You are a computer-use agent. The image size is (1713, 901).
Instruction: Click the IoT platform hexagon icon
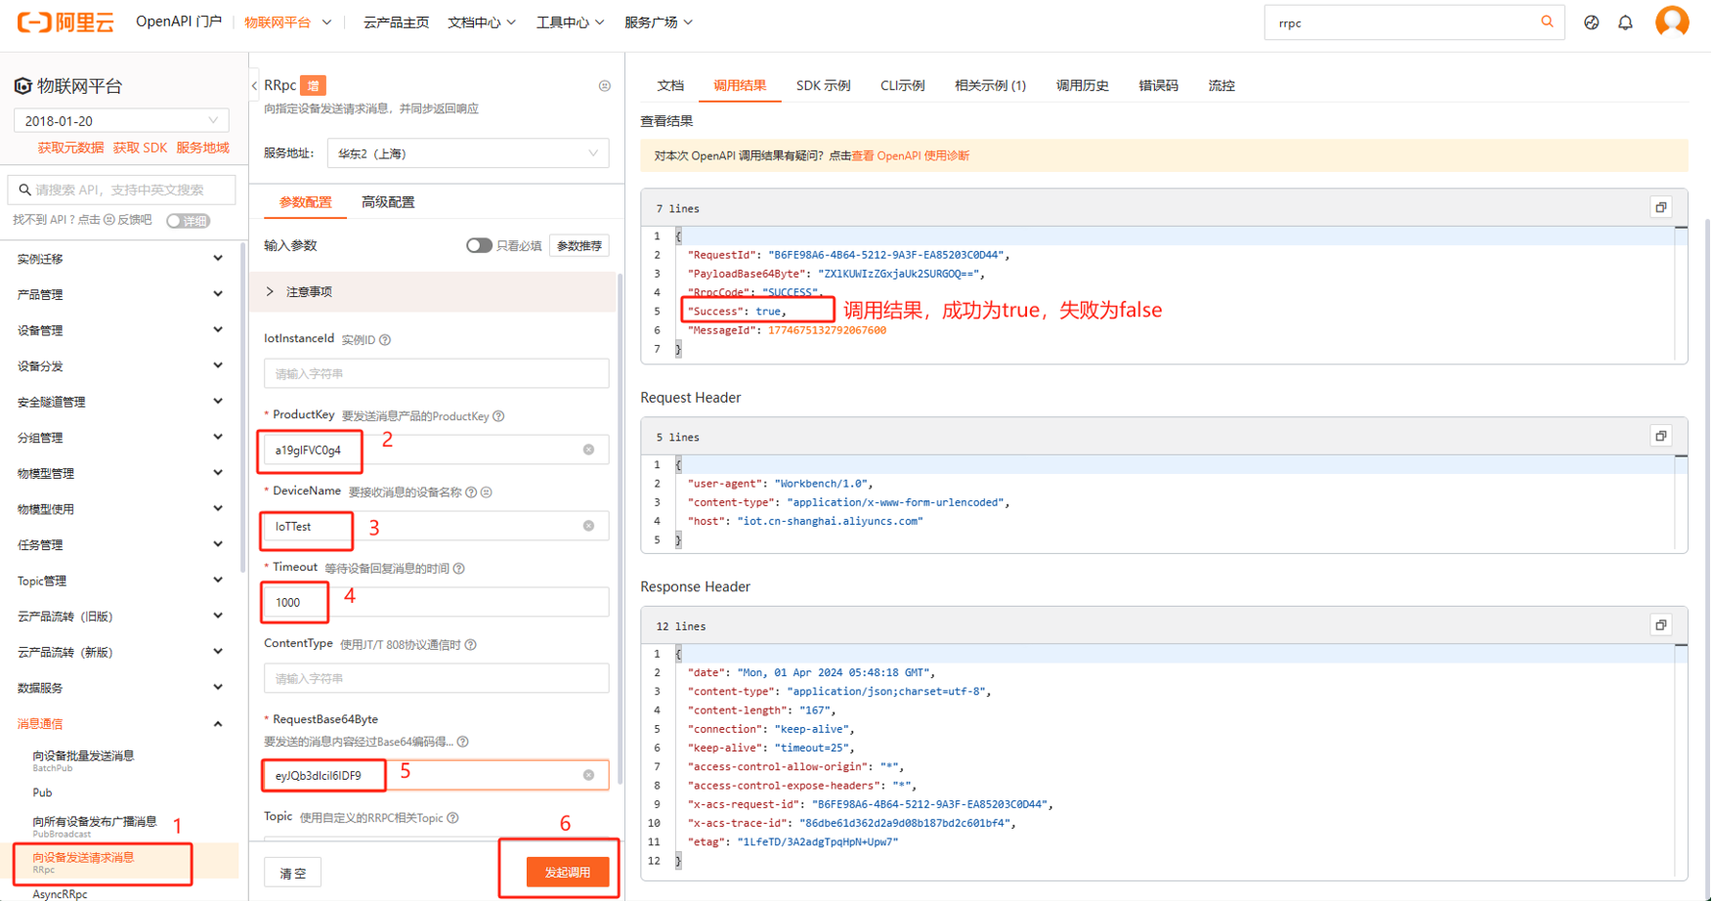[x=22, y=86]
